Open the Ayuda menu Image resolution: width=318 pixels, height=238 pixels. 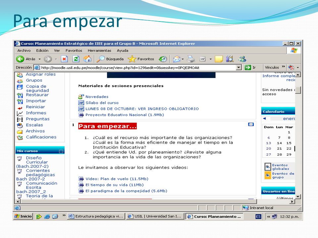pyautogui.click(x=123, y=51)
